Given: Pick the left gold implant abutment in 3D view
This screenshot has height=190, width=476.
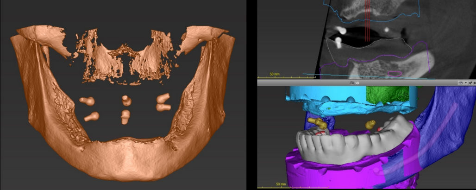Looking at the screenshot, I should (316, 123).
